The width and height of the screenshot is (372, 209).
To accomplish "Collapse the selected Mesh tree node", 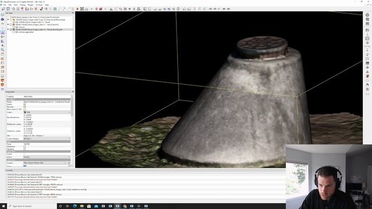I will pos(8,30).
